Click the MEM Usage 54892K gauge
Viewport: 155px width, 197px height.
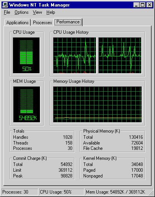[x=26, y=104]
